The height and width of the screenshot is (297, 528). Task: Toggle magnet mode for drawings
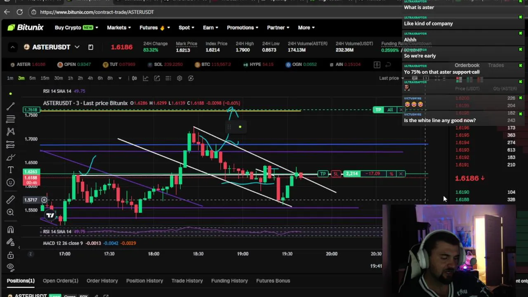pos(11,229)
